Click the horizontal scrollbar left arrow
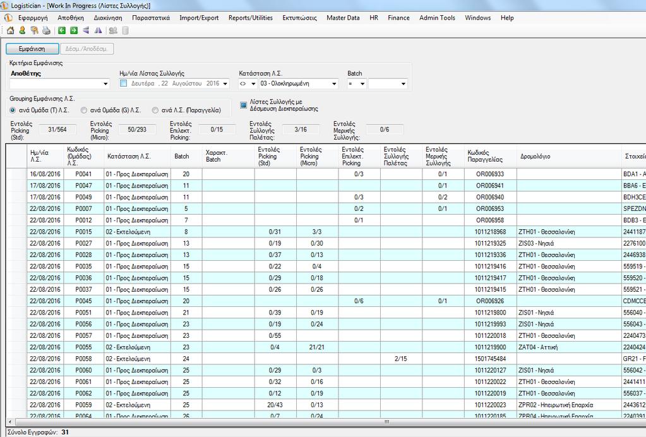The image size is (646, 437). [x=10, y=422]
